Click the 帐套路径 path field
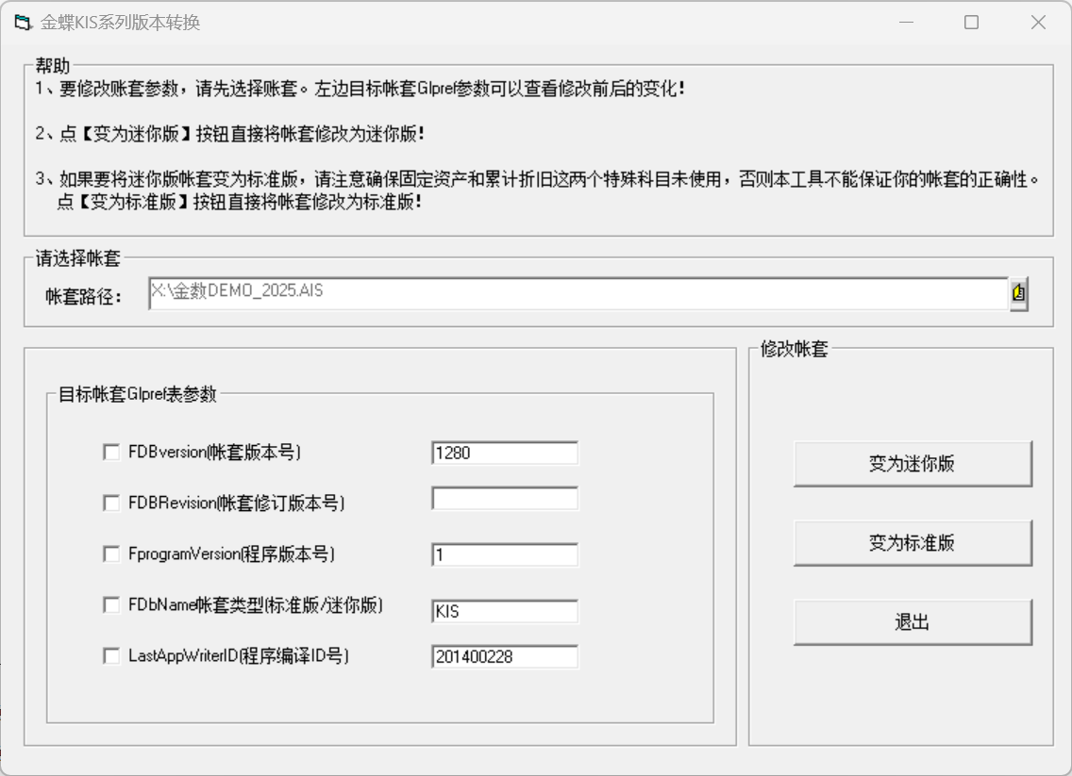The height and width of the screenshot is (776, 1072). (x=578, y=294)
